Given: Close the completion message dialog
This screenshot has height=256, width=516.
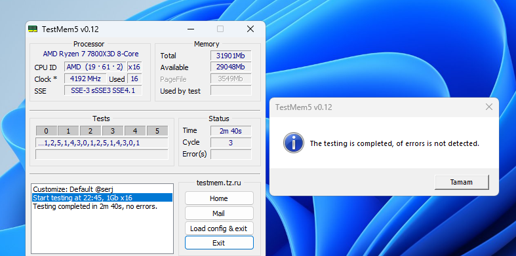Looking at the screenshot, I should click(x=488, y=107).
